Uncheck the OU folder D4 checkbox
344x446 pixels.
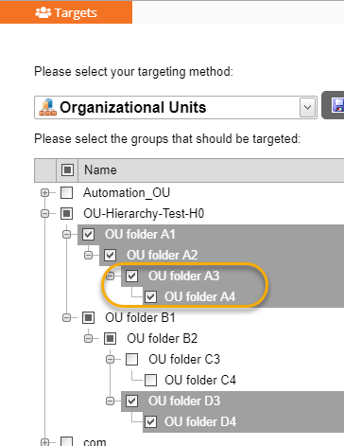pyautogui.click(x=150, y=421)
